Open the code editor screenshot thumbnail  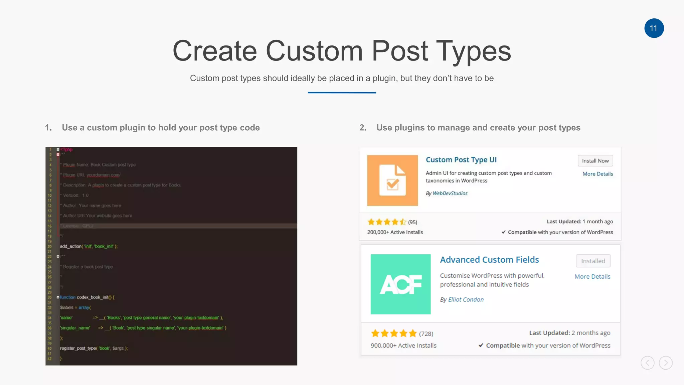[171, 256]
